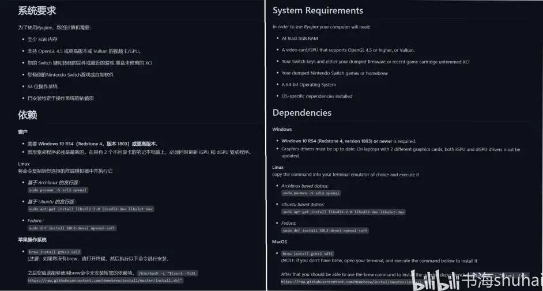Click the 'brew install gtk+3 sdl2' code in Chinese document
The height and width of the screenshot is (291, 543).
(x=54, y=252)
